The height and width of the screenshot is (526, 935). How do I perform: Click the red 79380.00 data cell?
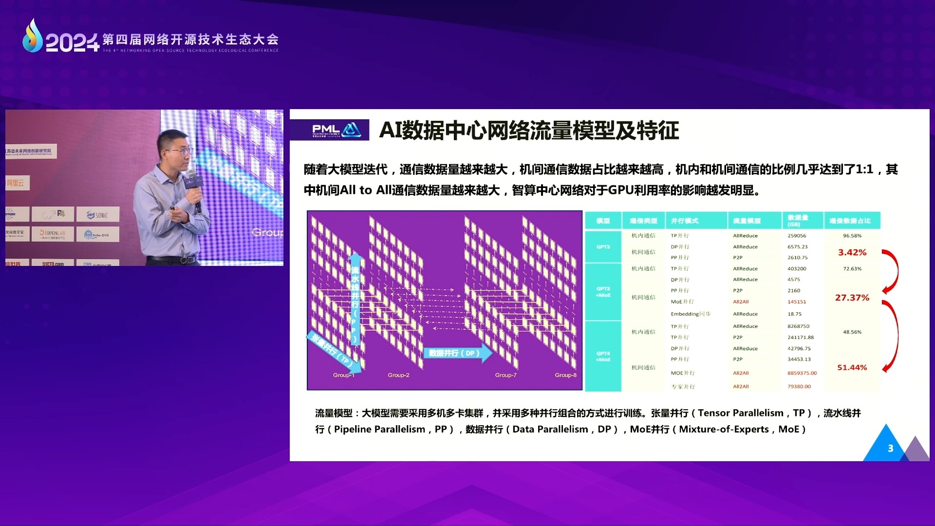799,387
